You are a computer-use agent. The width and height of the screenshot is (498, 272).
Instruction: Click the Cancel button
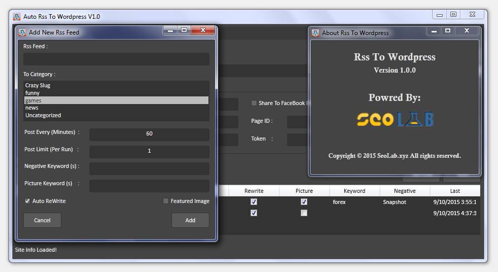click(x=42, y=220)
